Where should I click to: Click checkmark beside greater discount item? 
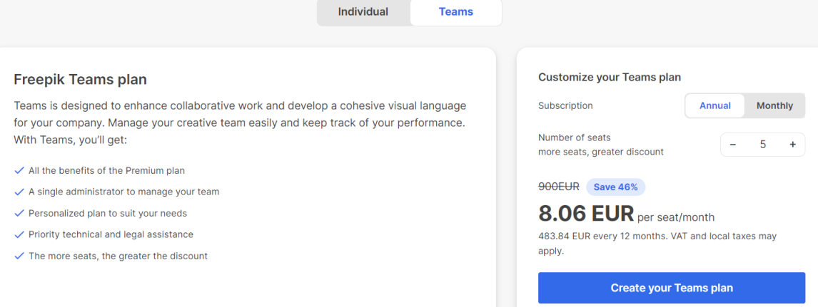pyautogui.click(x=19, y=256)
